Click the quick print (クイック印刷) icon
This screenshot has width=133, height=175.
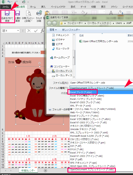point(39,16)
